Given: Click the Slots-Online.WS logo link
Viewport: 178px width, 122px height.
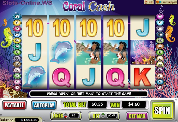Looking at the screenshot, I should pyautogui.click(x=27, y=3).
